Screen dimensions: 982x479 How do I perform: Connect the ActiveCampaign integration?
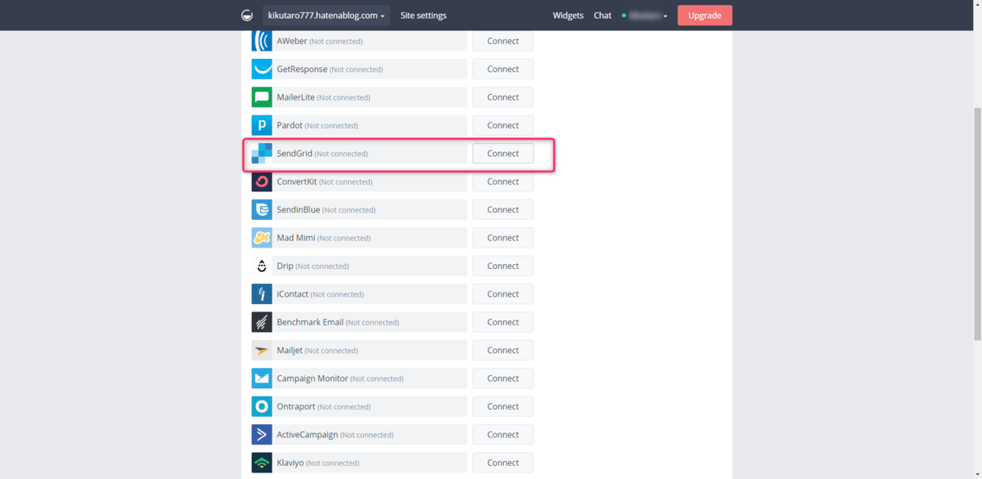click(503, 435)
